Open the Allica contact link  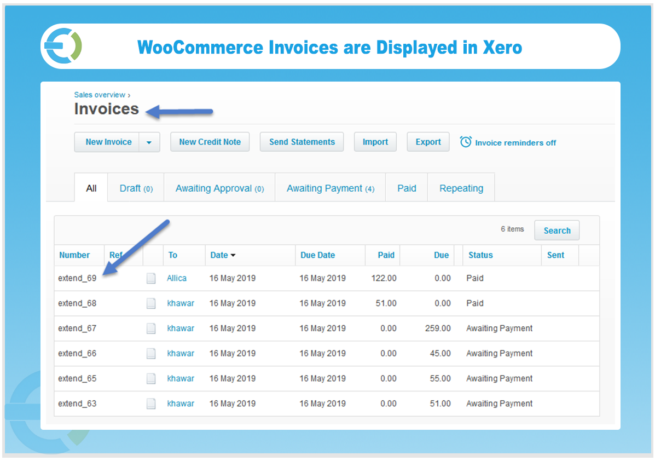coord(176,278)
